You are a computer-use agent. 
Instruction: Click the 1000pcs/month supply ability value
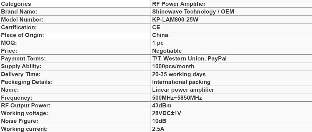(x=173, y=66)
